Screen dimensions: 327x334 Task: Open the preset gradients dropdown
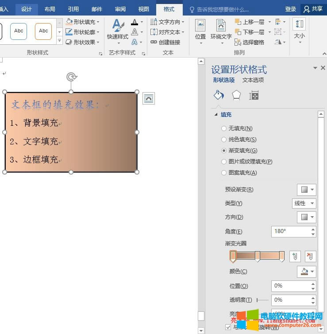[307, 190]
